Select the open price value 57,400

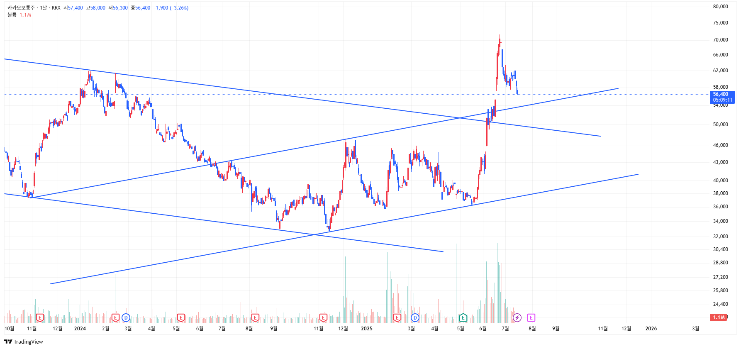76,8
